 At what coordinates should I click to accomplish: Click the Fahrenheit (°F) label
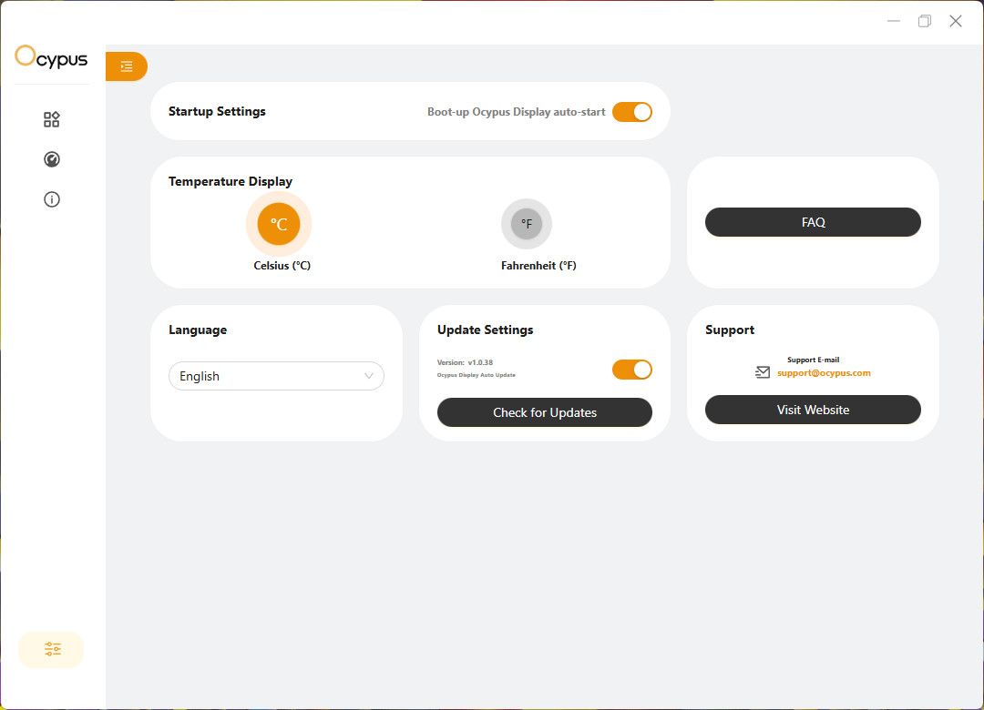click(538, 266)
